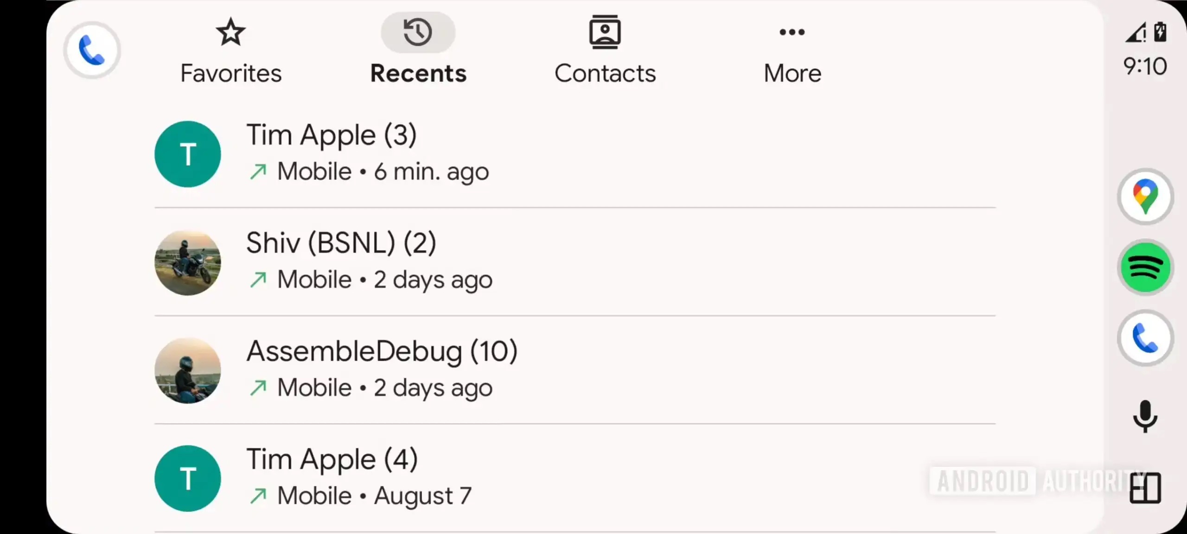Image resolution: width=1187 pixels, height=534 pixels.
Task: Tap AssembleDebug's profile picture
Action: pos(188,370)
